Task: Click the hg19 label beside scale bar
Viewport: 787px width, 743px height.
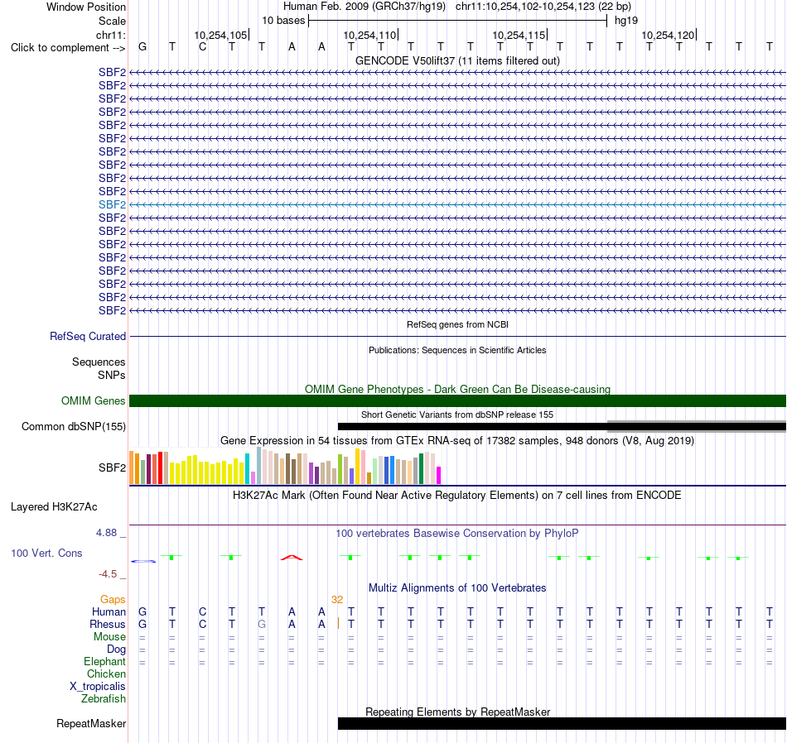Action: (x=626, y=21)
